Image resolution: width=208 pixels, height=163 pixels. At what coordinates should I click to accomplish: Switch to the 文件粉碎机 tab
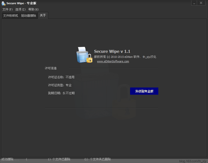pyautogui.click(x=11, y=16)
